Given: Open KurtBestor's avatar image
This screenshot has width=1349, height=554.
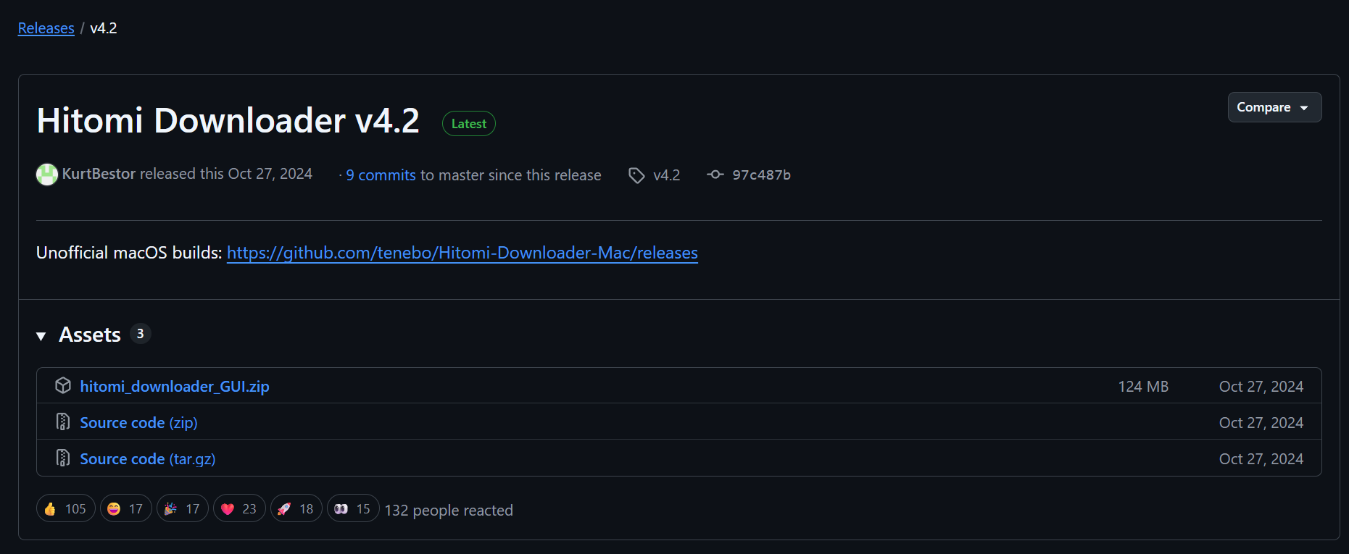Looking at the screenshot, I should coord(47,175).
